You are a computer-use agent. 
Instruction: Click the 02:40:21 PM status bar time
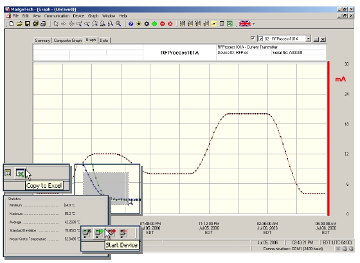[303, 242]
